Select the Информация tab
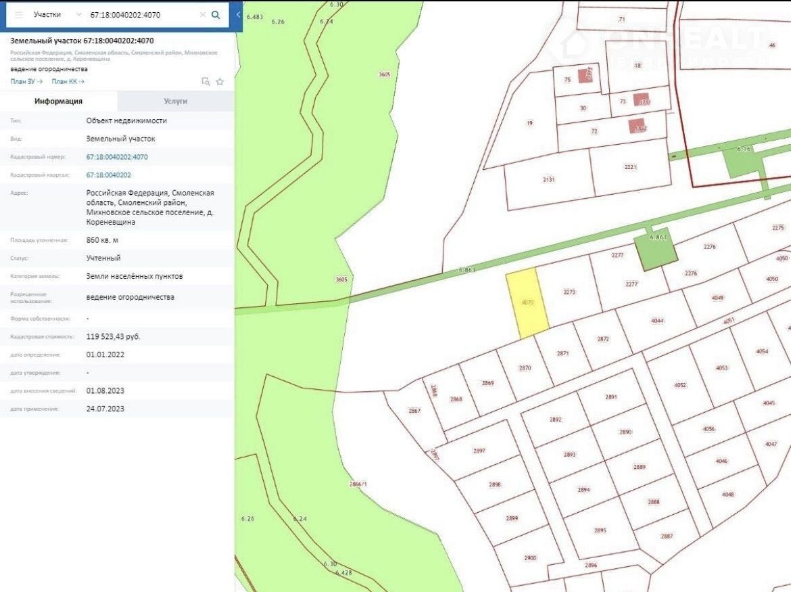The width and height of the screenshot is (791, 592). click(59, 101)
